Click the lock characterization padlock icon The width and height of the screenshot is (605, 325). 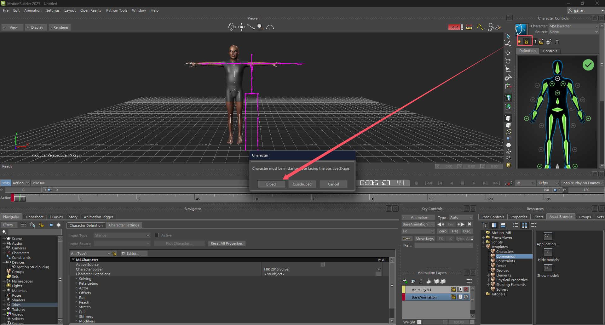(x=526, y=42)
